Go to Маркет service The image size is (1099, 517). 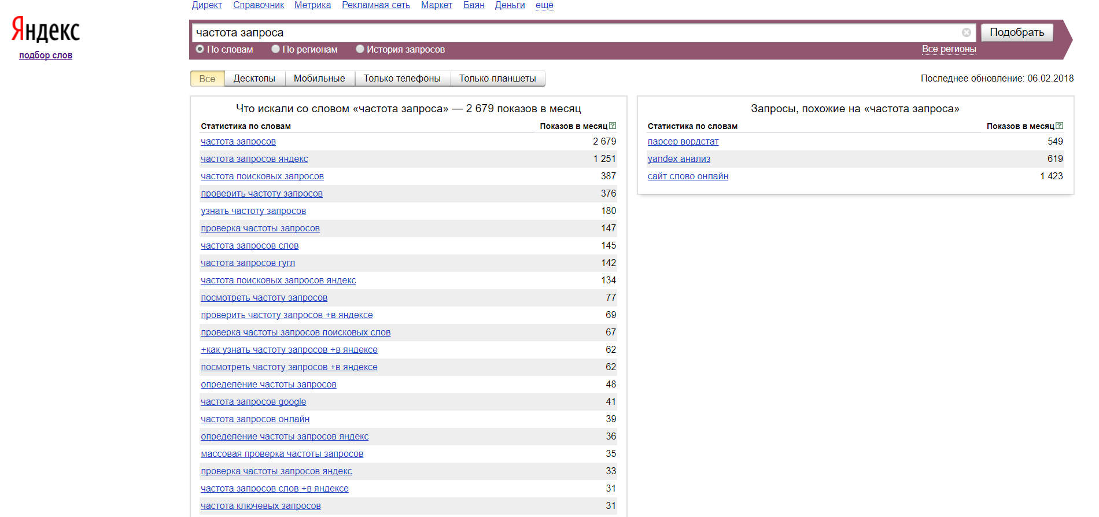click(x=437, y=5)
